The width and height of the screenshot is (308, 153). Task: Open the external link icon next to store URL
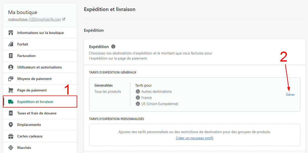point(64,19)
